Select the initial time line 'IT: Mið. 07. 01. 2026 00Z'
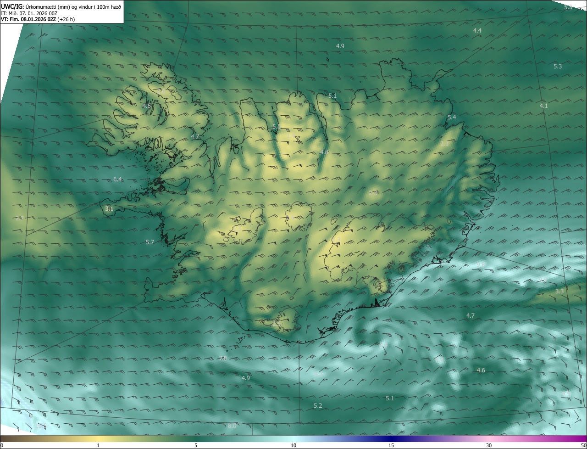Screen dimensions: 587x449 pyautogui.click(x=29, y=13)
